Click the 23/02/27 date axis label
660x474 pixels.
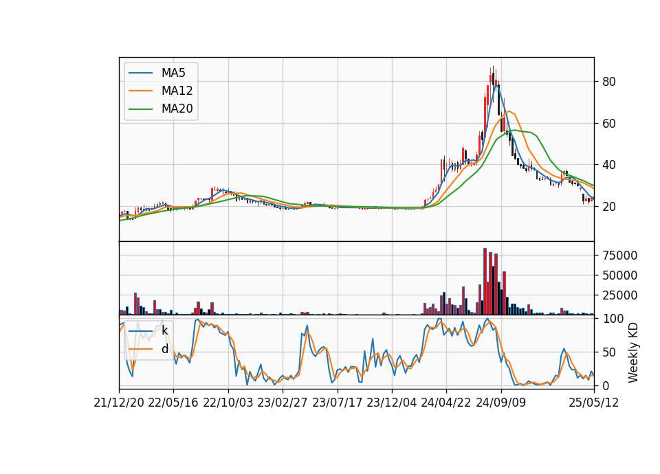coord(283,403)
